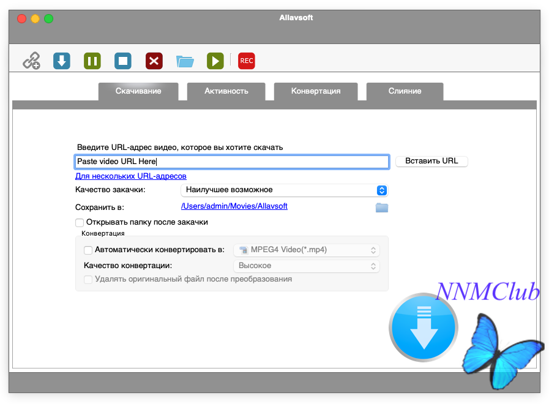Click the Вставить URL button
Viewport: 549px width, 404px height.
tap(431, 161)
